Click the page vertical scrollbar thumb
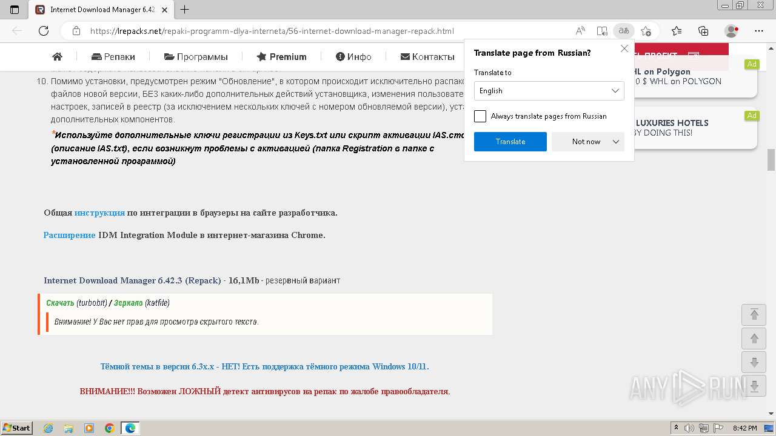Screen dimensions: 776x436 tap(771, 160)
